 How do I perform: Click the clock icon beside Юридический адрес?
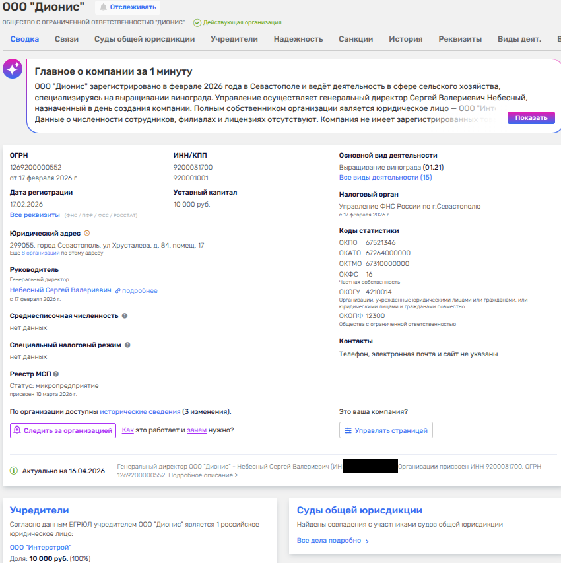coord(87,233)
